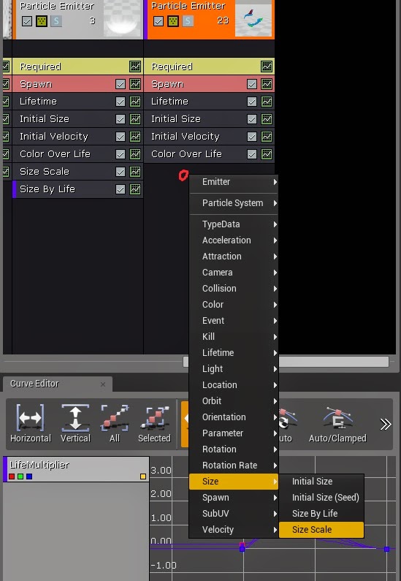The width and height of the screenshot is (401, 581).
Task: Expand the Location submenu
Action: coord(234,385)
